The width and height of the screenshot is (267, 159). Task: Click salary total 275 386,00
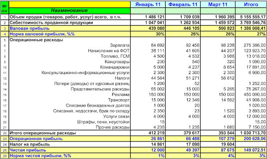pyautogui.click(x=255, y=45)
